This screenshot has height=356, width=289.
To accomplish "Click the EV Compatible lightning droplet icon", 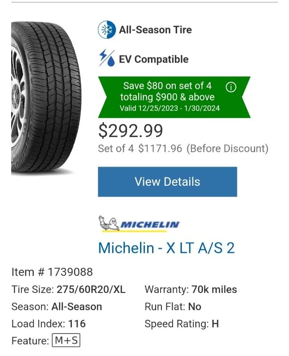I will click(x=107, y=59).
